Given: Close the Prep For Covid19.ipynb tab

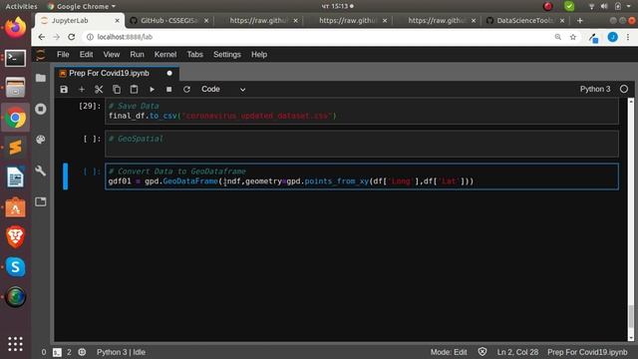Looking at the screenshot, I should (x=169, y=73).
